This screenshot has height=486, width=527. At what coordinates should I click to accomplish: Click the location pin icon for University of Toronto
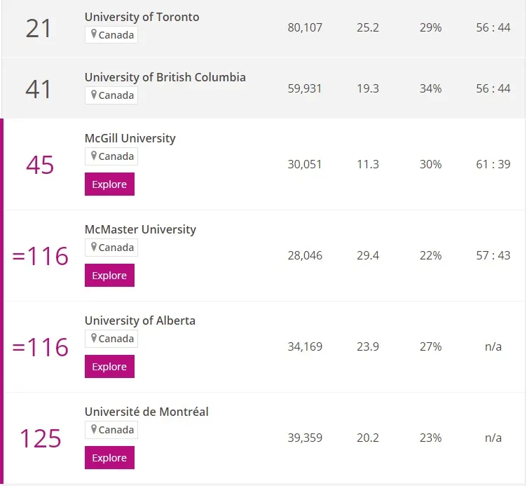coord(94,34)
